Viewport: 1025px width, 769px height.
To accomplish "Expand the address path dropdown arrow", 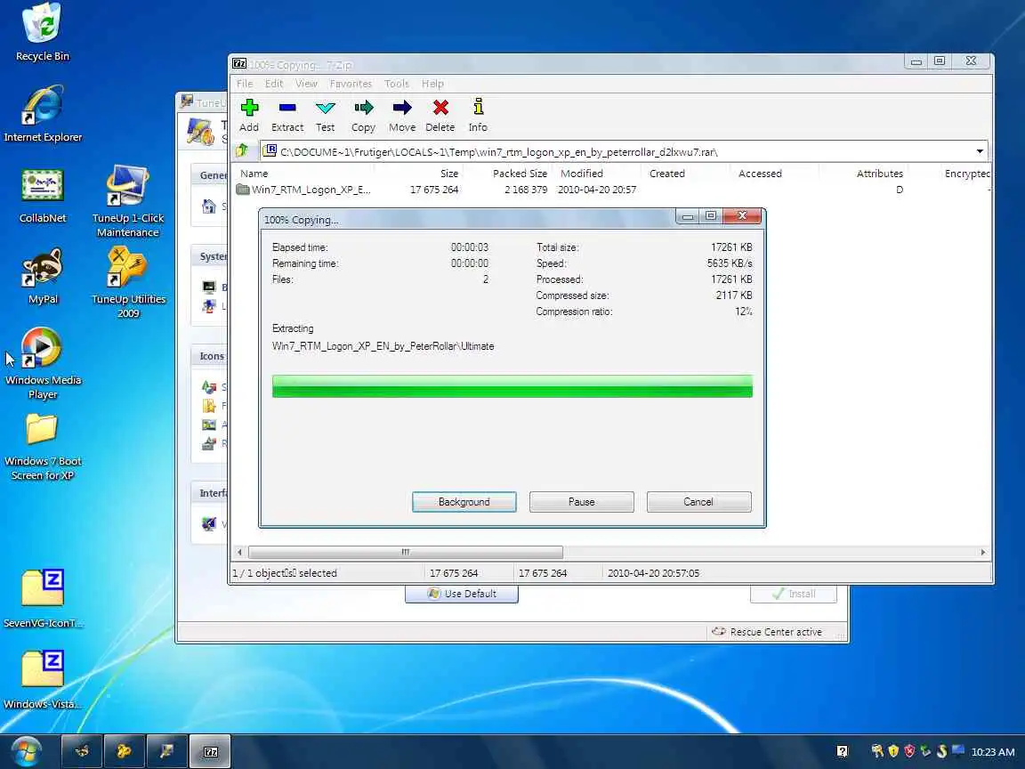I will 980,151.
